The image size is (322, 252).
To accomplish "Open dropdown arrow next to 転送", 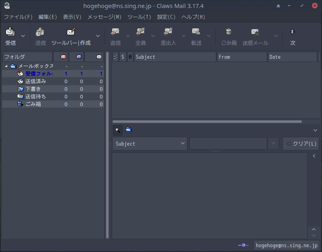I will pos(209,36).
